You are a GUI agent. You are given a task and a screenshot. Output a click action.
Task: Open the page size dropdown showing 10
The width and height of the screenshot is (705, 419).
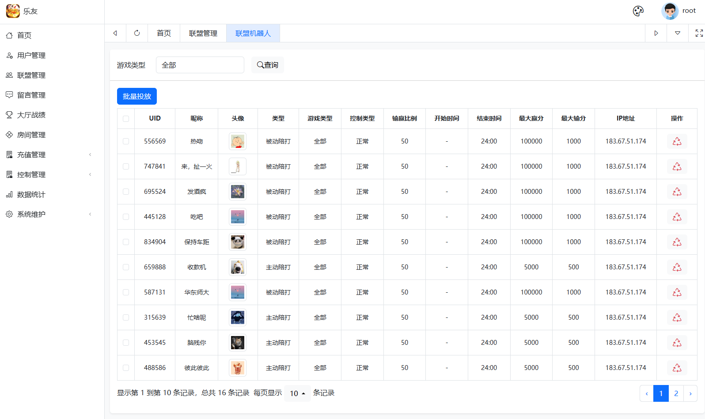click(x=297, y=393)
